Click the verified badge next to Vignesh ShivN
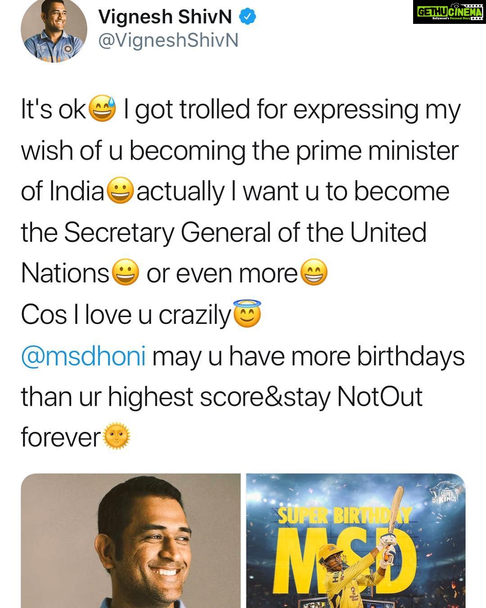 pos(247,17)
